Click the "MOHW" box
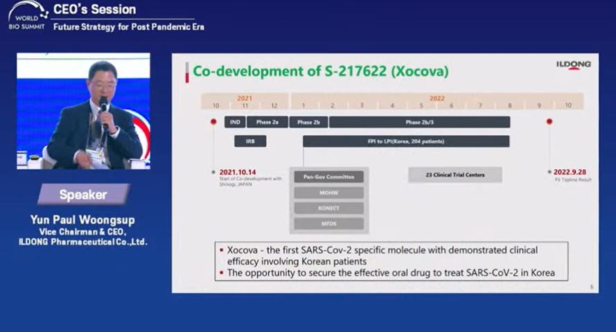Image resolution: width=616 pixels, height=332 pixels. pos(329,193)
